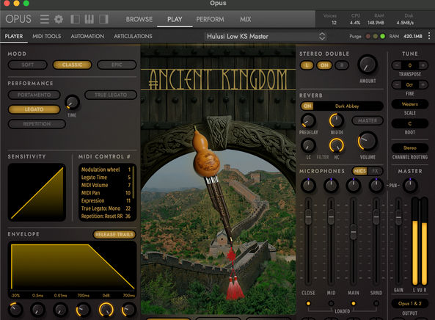
Task: Click the Mid mic pan knob
Action: pos(331,186)
